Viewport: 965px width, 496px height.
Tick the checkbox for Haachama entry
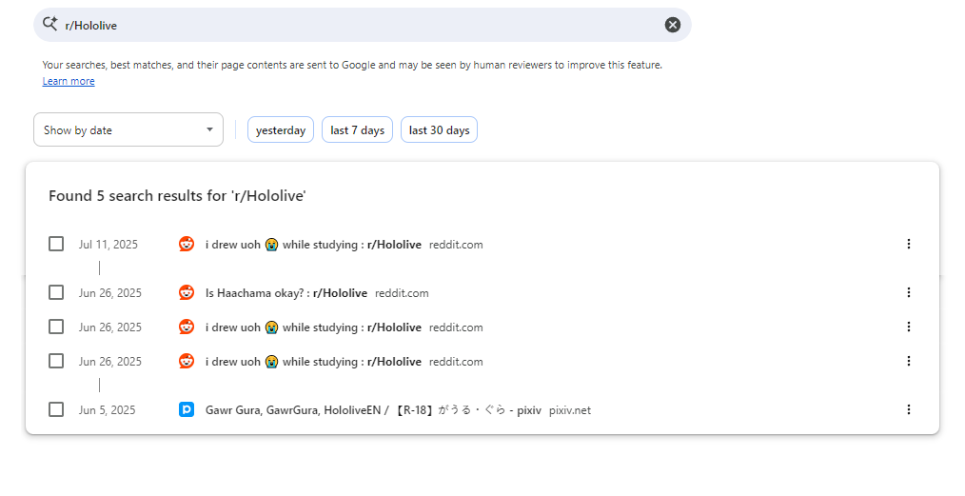pos(56,292)
